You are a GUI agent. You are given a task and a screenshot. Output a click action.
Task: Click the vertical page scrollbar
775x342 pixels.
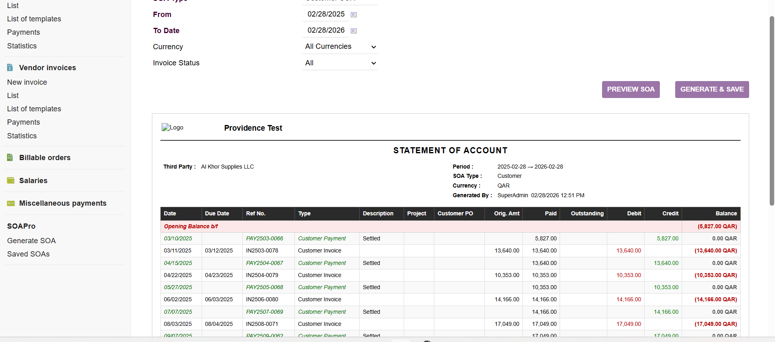(772, 111)
